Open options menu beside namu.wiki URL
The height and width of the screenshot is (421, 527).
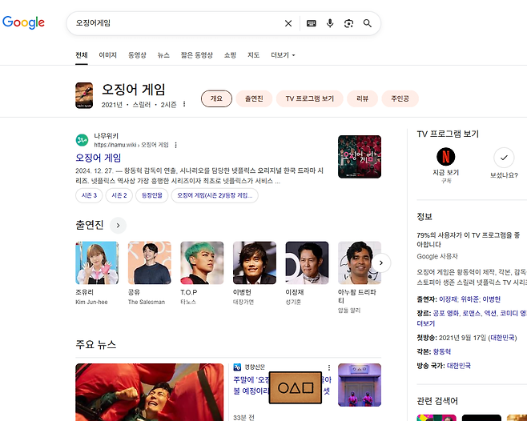175,145
